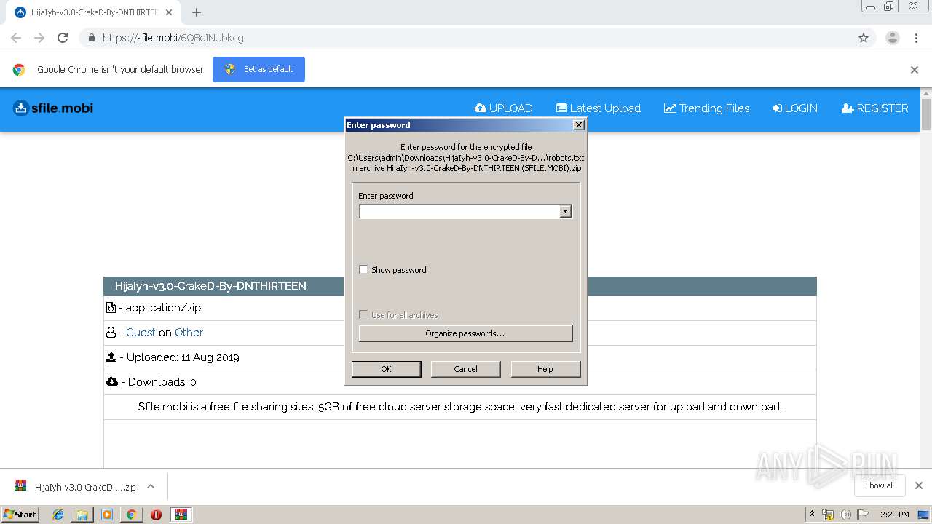Image resolution: width=932 pixels, height=524 pixels.
Task: Click the sfile.mobi logo
Action: 53,108
